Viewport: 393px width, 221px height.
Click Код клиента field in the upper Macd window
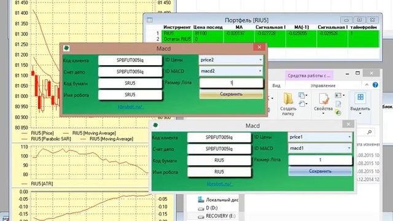pyautogui.click(x=130, y=60)
